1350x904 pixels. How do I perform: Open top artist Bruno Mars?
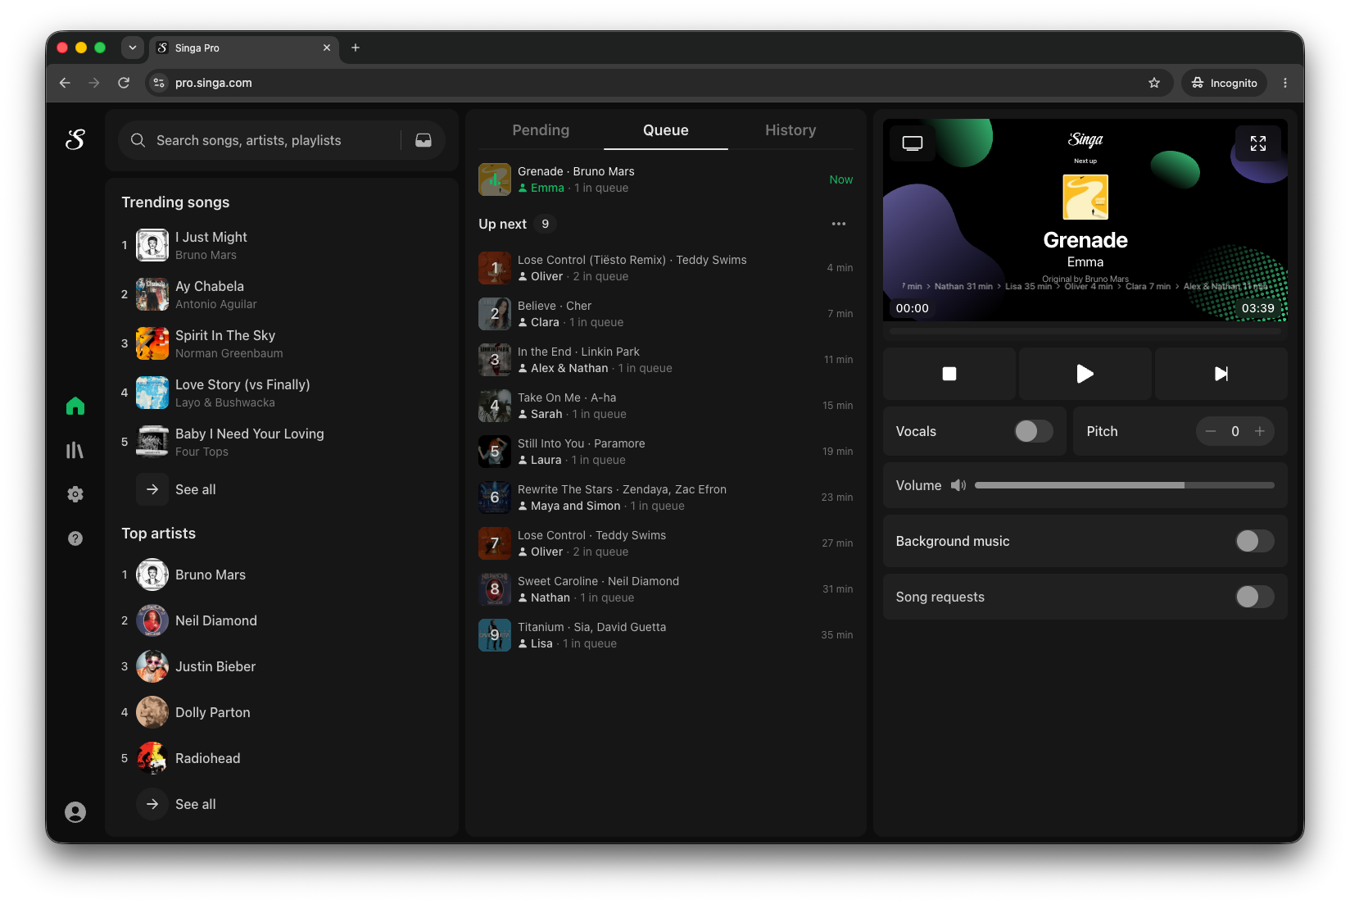[282, 575]
